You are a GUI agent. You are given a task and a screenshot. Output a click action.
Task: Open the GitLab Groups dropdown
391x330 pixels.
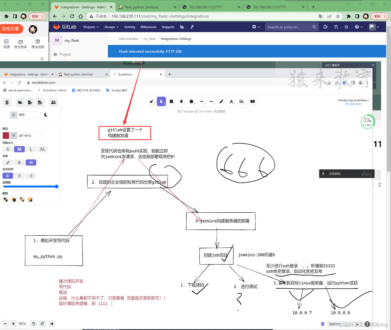[111, 27]
